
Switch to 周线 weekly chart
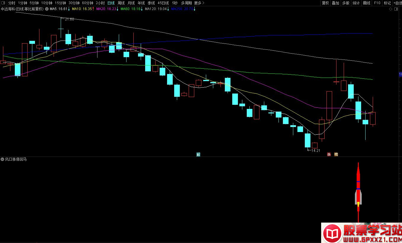click(121, 3)
